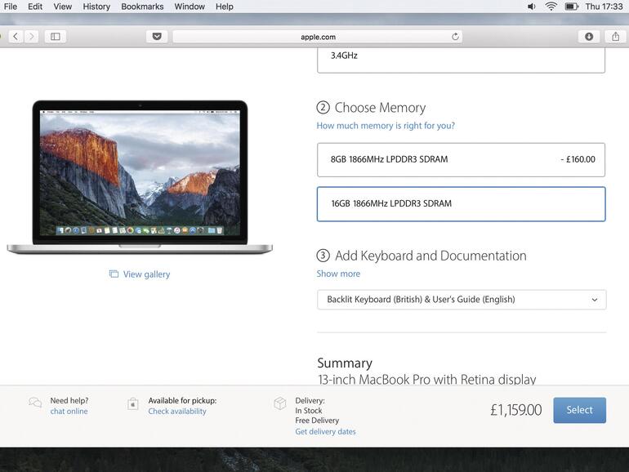Open the Bookmarks menu
This screenshot has width=629, height=472.
click(x=142, y=7)
